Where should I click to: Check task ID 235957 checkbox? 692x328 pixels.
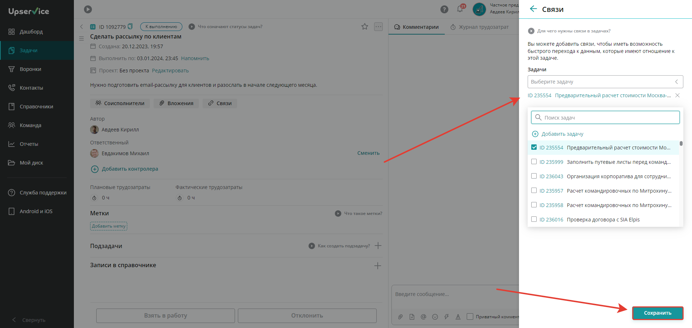click(534, 190)
